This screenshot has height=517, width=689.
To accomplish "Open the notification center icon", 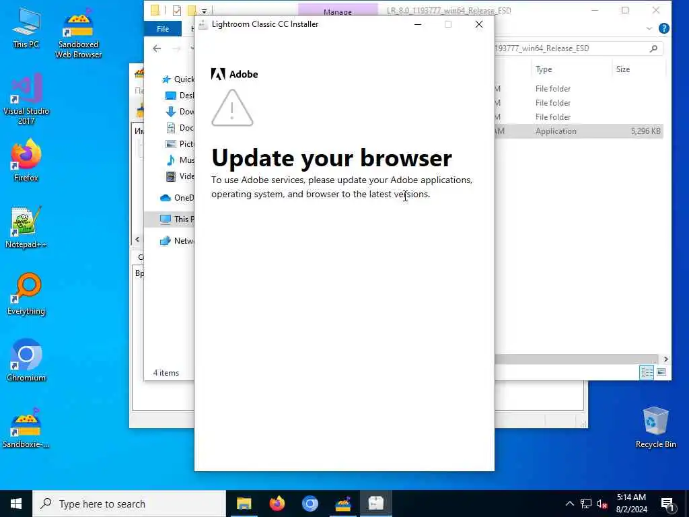I will coord(667,504).
